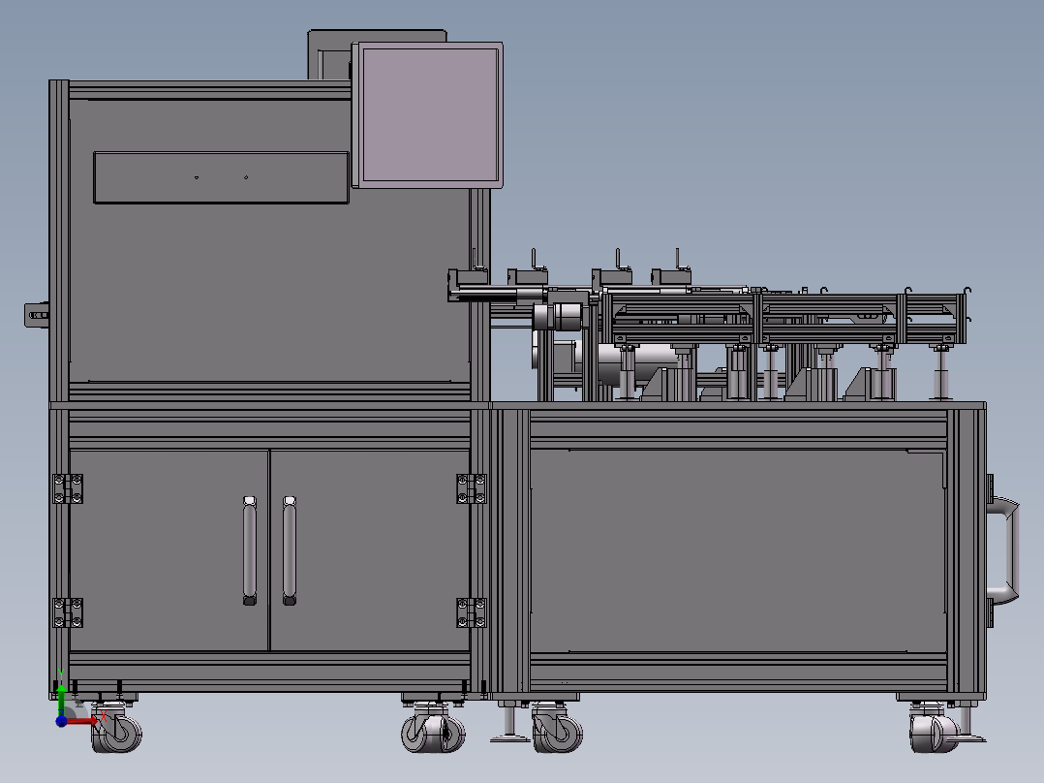Select the small bracket protruding from enclosure's left side

(37, 315)
